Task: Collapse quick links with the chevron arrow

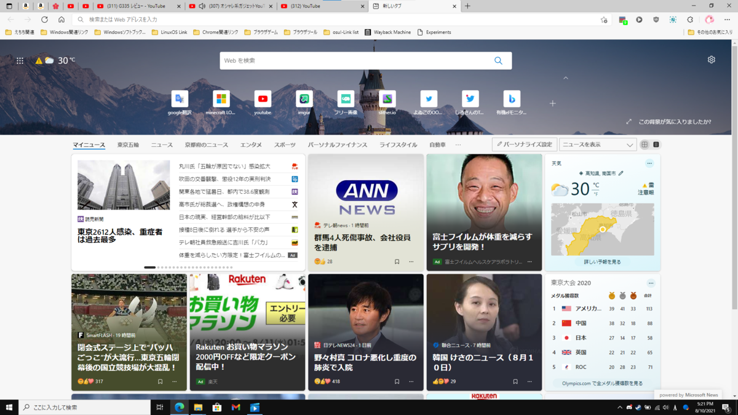Action: (565, 78)
